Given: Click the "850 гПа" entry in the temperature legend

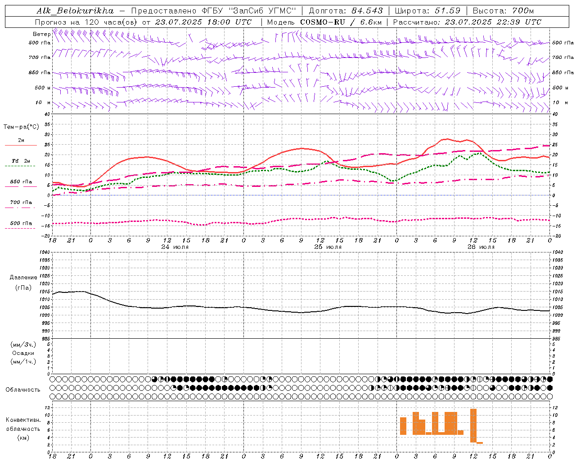Looking at the screenshot, I should (x=21, y=182).
